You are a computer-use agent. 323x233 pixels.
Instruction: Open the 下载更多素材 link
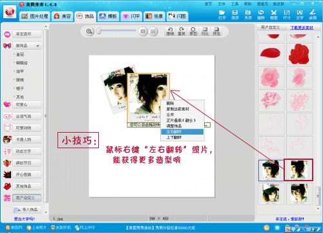pos(302,28)
